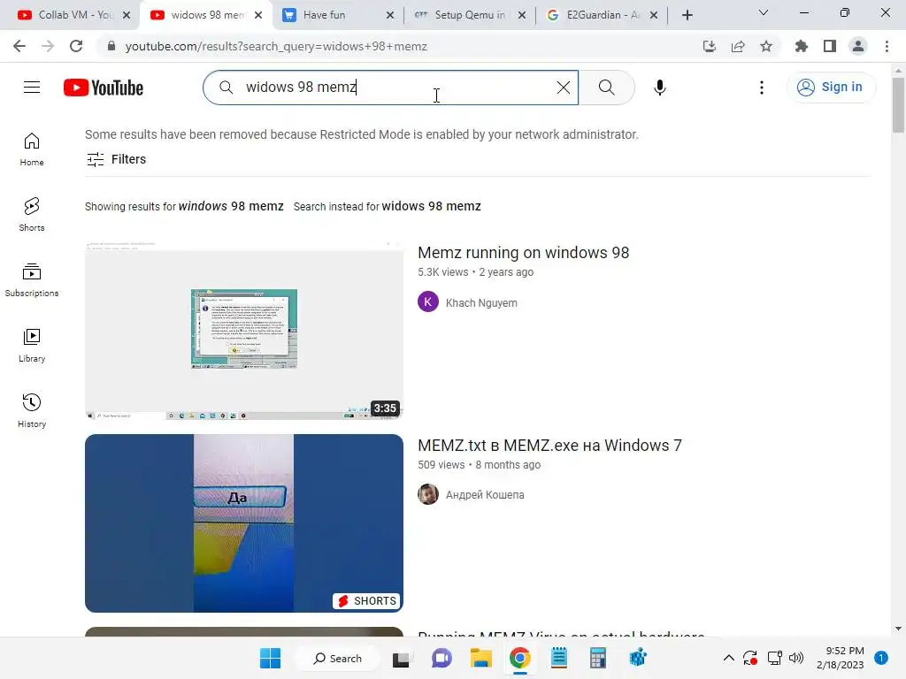
Task: Open video Memz running on windows 98
Action: click(x=524, y=253)
